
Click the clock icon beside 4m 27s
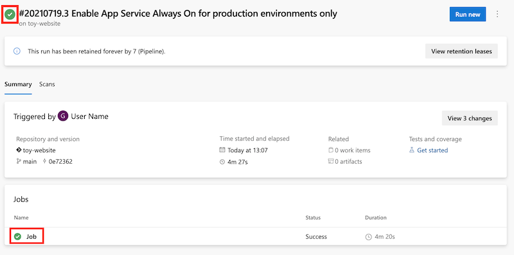[222, 162]
